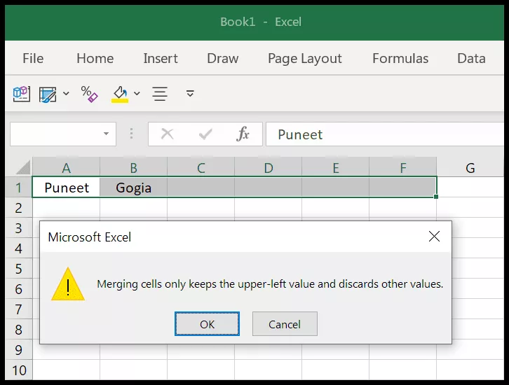Image resolution: width=509 pixels, height=385 pixels.
Task: Switch to the Page Layout tab
Action: click(305, 59)
